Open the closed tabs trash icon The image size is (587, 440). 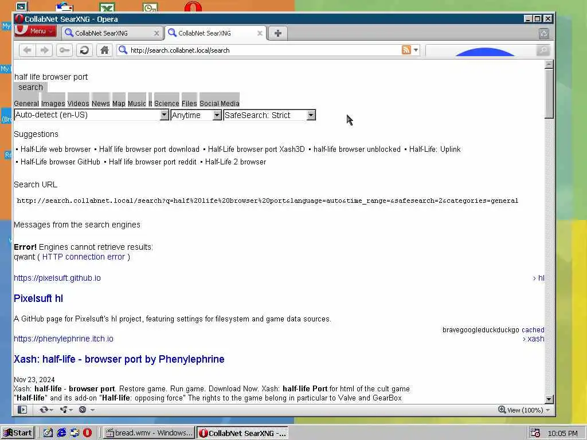(544, 34)
